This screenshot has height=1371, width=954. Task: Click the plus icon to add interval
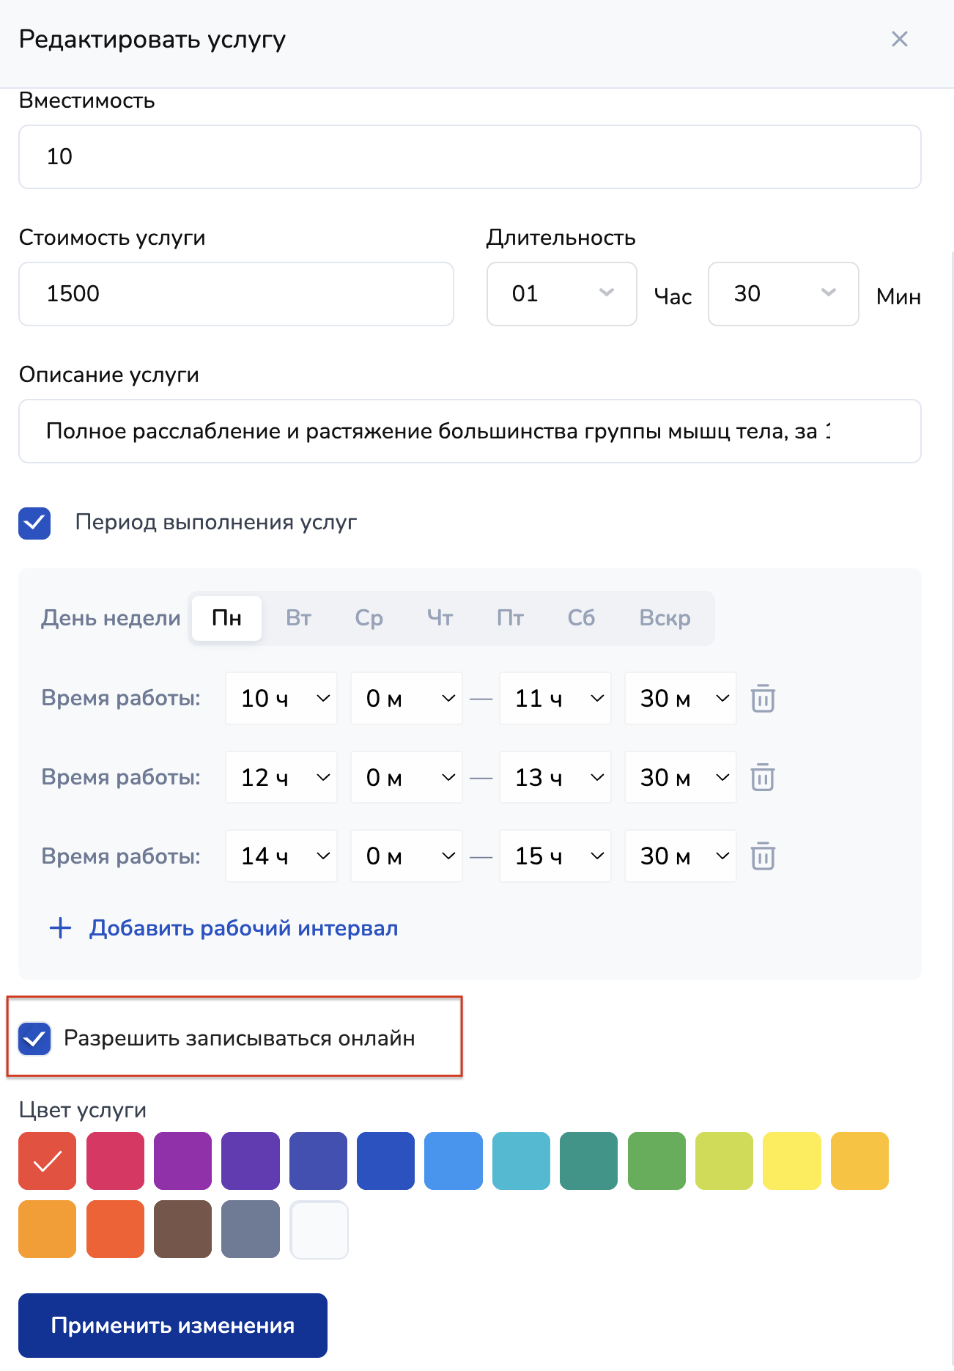click(x=60, y=928)
